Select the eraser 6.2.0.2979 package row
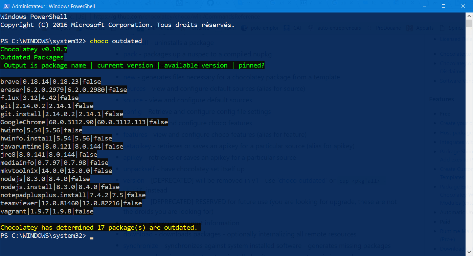This screenshot has width=473, height=256. (x=64, y=90)
